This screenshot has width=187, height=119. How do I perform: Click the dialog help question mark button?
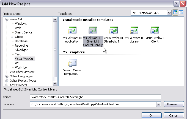pyautogui.click(x=176, y=4)
